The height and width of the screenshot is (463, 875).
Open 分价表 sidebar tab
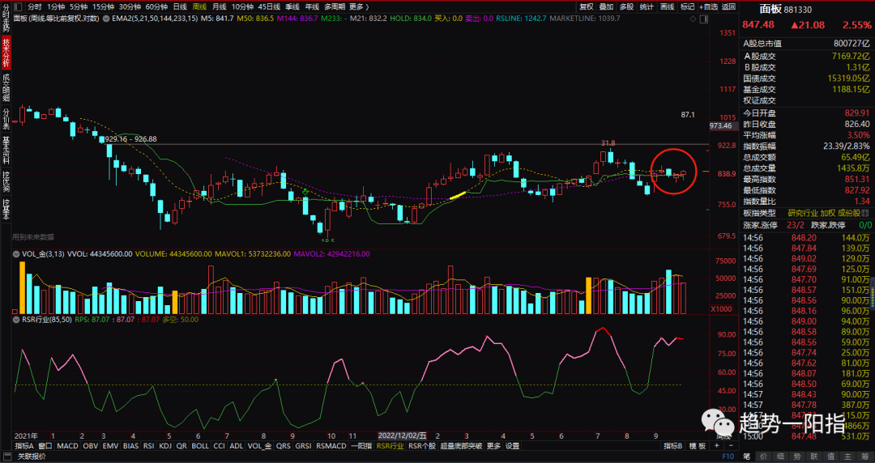click(6, 119)
